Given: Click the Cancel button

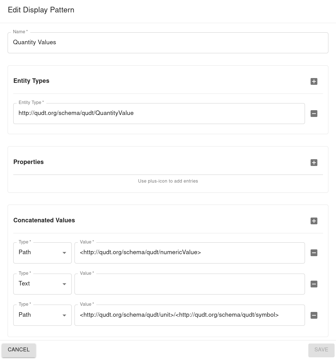Looking at the screenshot, I should tap(19, 350).
